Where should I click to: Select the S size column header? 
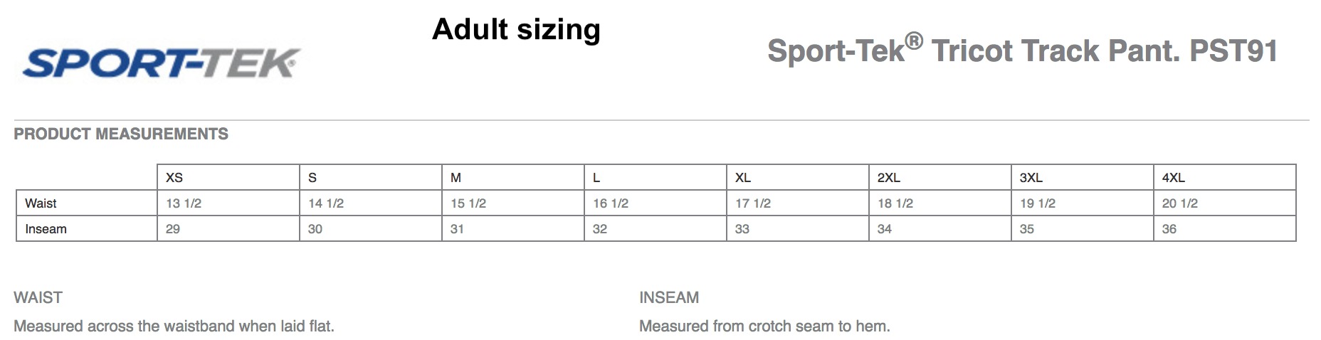point(371,177)
